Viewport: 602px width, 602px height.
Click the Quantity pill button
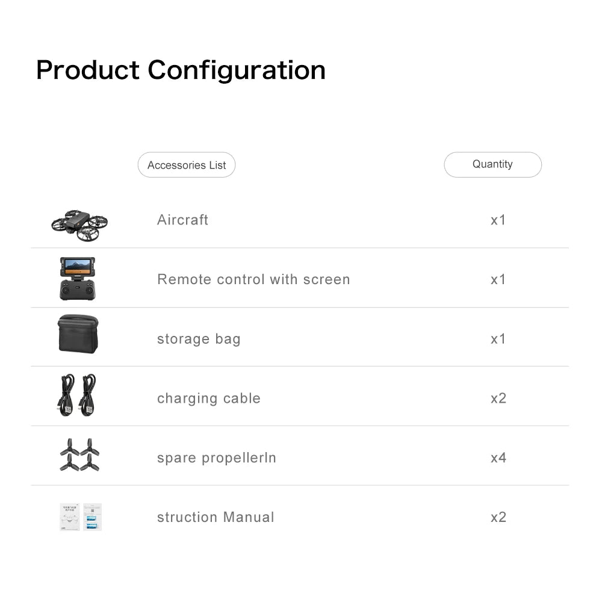492,164
